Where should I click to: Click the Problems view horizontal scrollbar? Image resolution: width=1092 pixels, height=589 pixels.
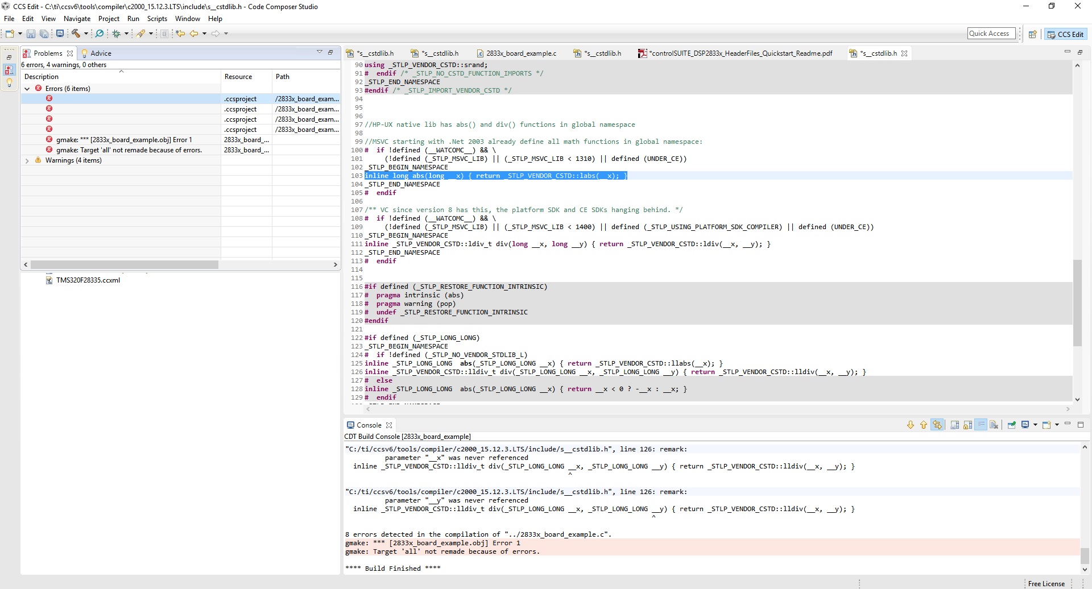(125, 265)
